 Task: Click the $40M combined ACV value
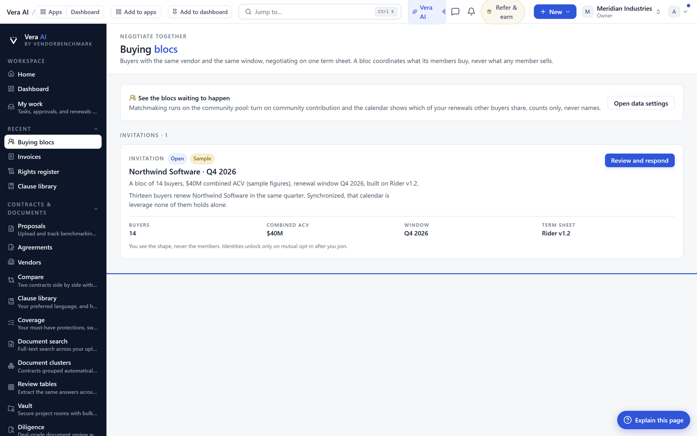pyautogui.click(x=275, y=233)
